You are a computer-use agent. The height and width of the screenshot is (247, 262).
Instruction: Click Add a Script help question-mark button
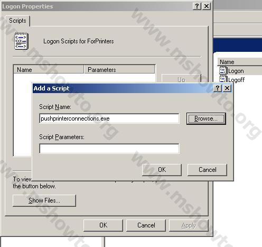click(218, 88)
